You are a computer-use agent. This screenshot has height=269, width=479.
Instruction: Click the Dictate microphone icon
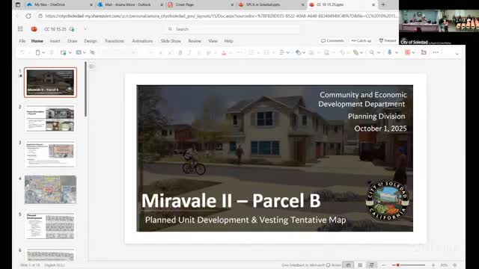tap(389, 52)
